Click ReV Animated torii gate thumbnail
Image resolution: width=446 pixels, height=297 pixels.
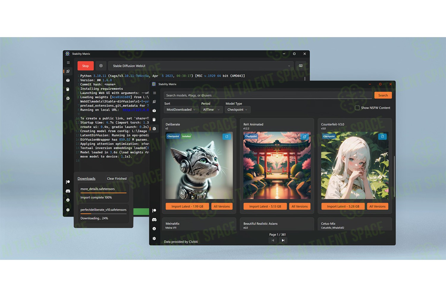coord(277,165)
